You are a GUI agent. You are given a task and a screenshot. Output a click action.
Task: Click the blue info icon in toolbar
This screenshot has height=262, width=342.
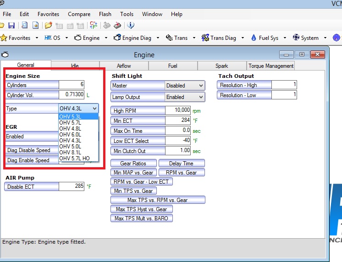coord(131,25)
